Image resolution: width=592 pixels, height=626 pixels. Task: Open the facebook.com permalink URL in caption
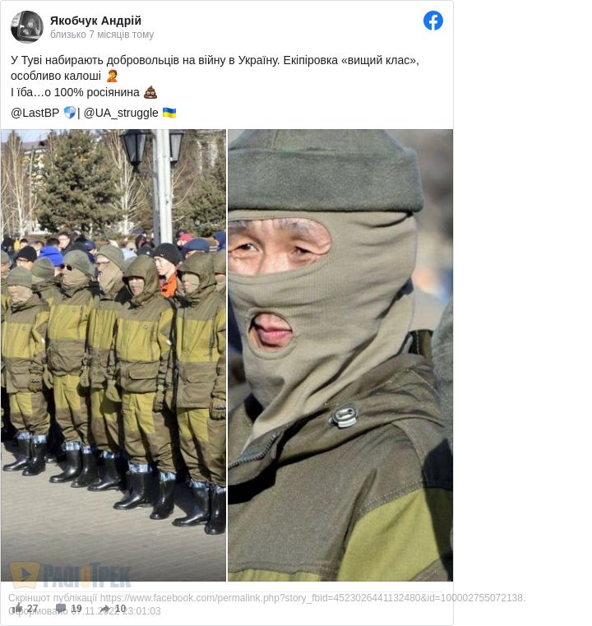312,598
